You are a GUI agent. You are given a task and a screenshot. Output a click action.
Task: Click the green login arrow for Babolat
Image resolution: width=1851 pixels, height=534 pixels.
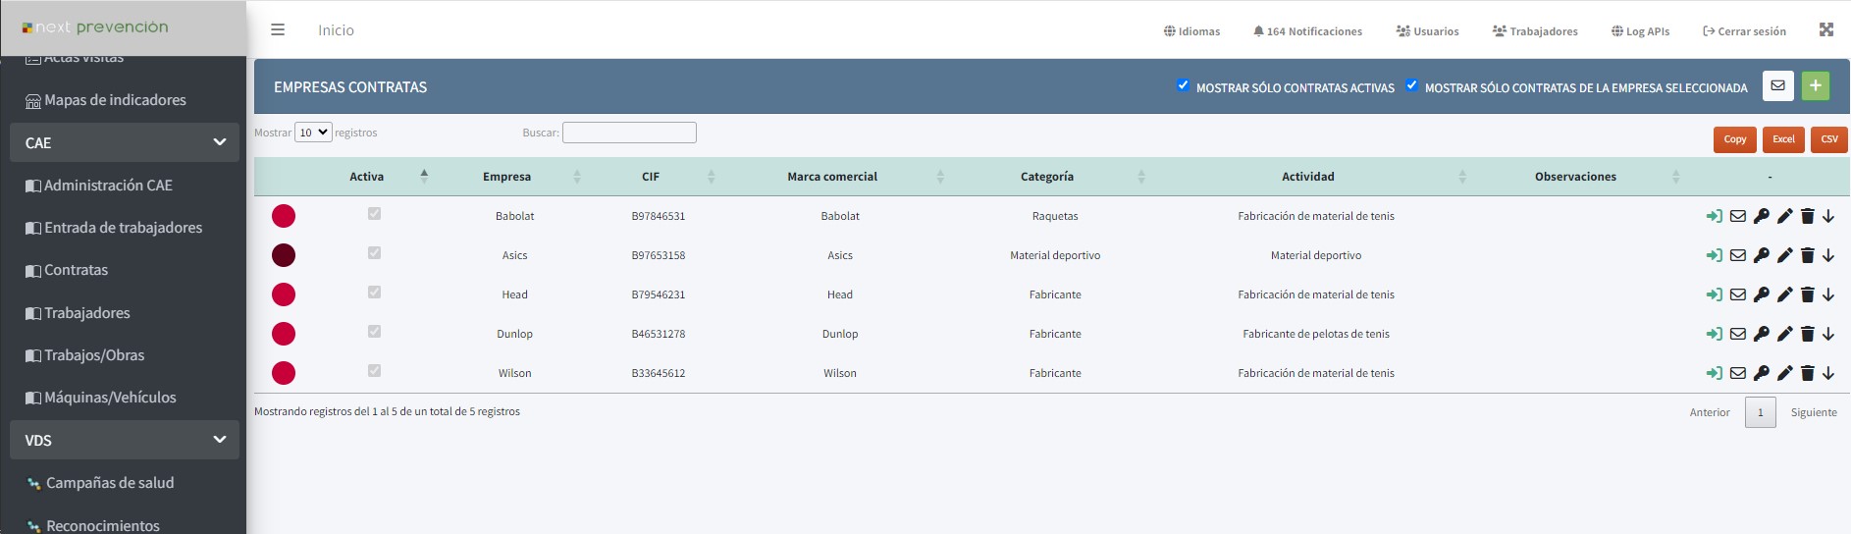click(1714, 216)
